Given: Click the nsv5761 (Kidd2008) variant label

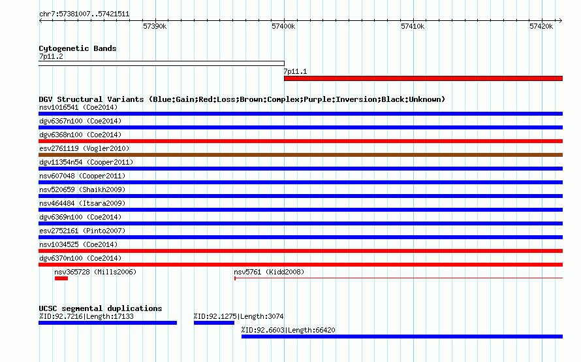Looking at the screenshot, I should point(269,272).
